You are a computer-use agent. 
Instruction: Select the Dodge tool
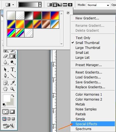click(12, 62)
